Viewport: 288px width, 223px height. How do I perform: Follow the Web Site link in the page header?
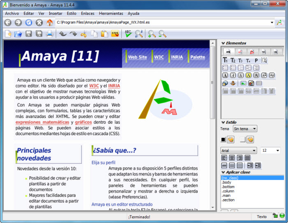[x=138, y=57]
